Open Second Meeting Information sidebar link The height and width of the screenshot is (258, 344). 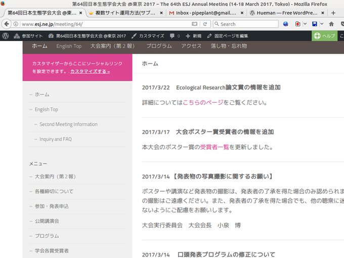tap(68, 124)
